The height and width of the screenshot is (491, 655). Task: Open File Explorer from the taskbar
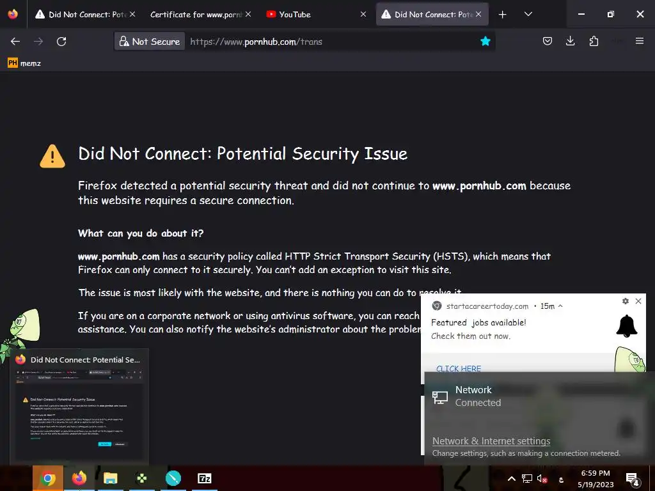tap(110, 478)
